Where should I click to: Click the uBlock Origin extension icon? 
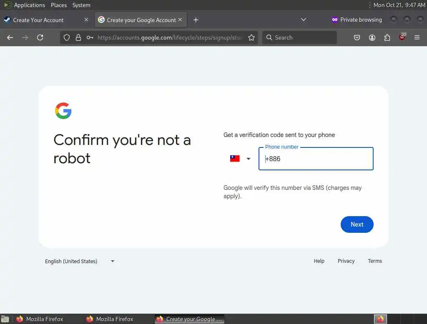402,37
